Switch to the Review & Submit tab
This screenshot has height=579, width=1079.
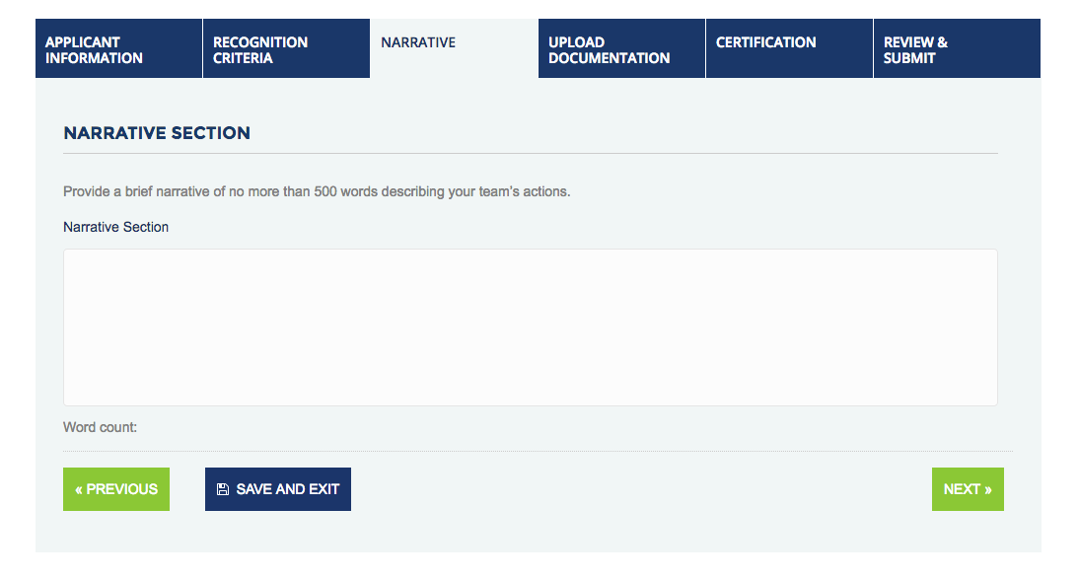[958, 48]
